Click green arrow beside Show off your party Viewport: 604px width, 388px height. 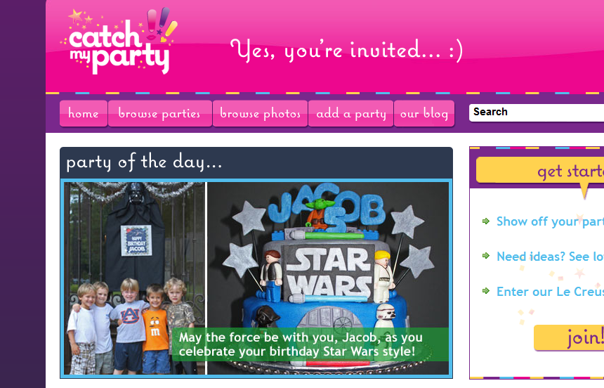[x=486, y=221]
